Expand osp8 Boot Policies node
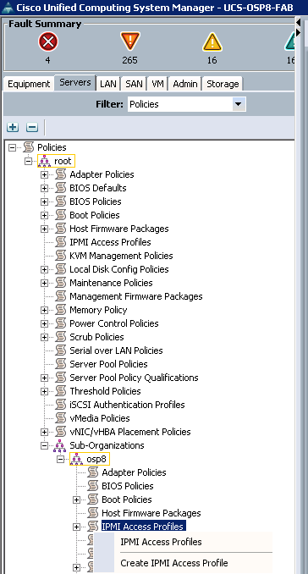This screenshot has height=574, width=308. pyautogui.click(x=76, y=499)
